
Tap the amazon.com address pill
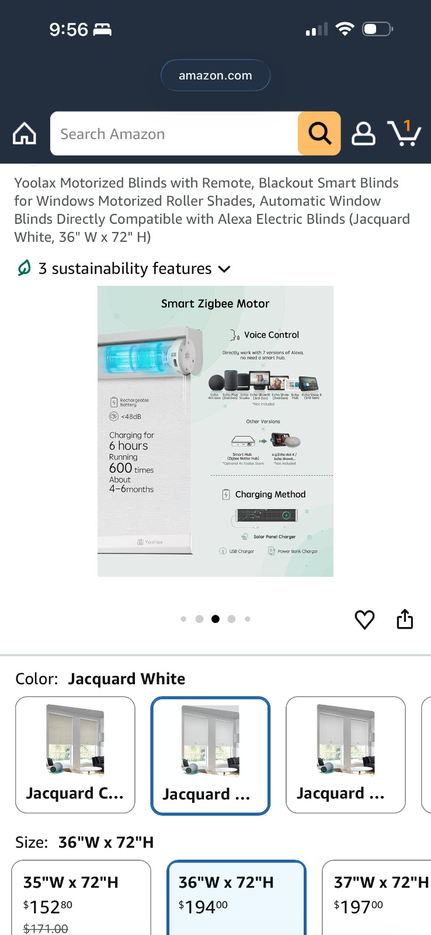pos(215,75)
